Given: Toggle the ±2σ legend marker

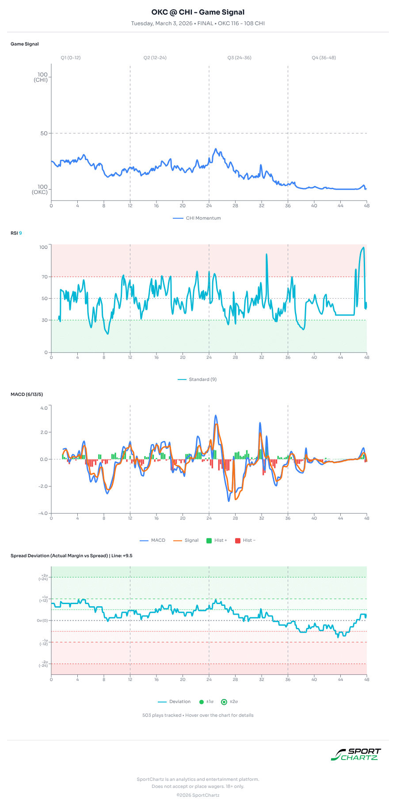Looking at the screenshot, I should (229, 701).
